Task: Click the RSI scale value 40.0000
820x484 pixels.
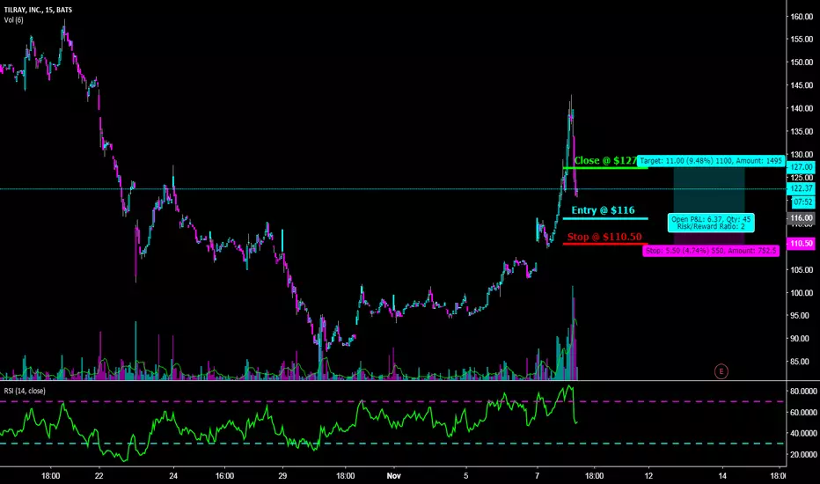Action: 803,433
